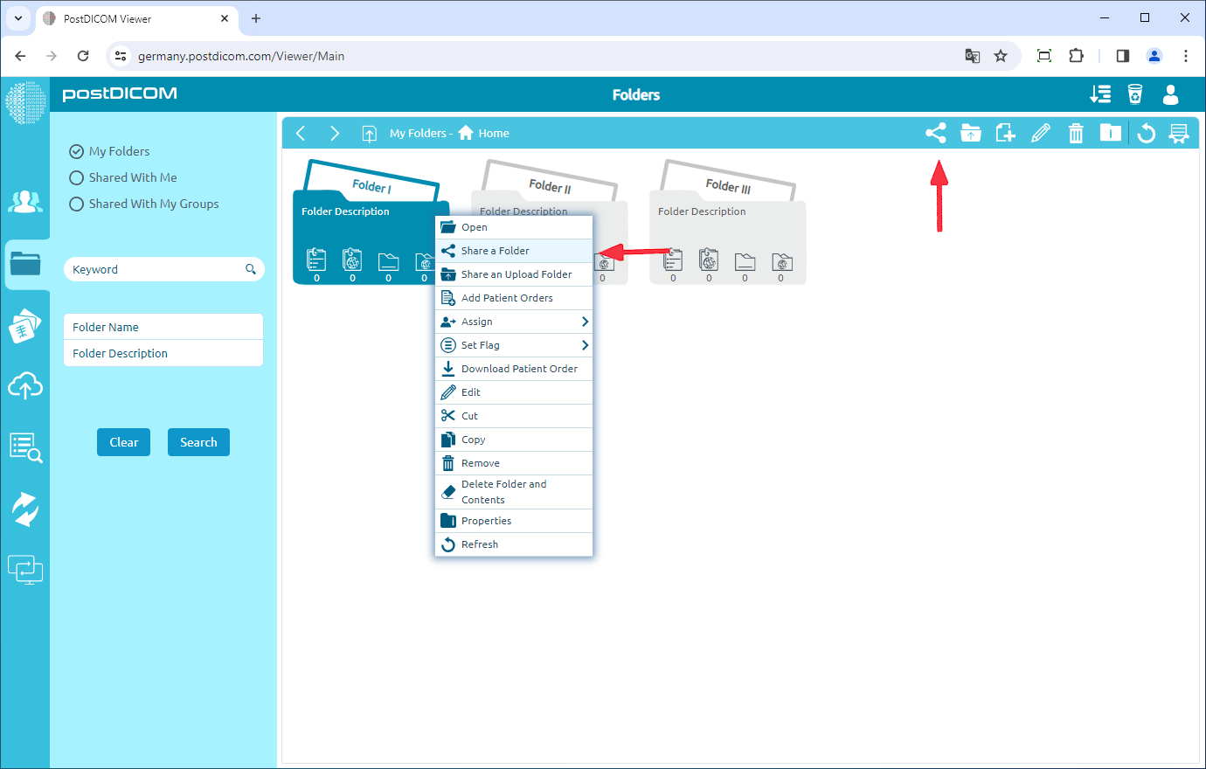Open the patient search icon in the sidebar
1206x769 pixels.
[25, 447]
